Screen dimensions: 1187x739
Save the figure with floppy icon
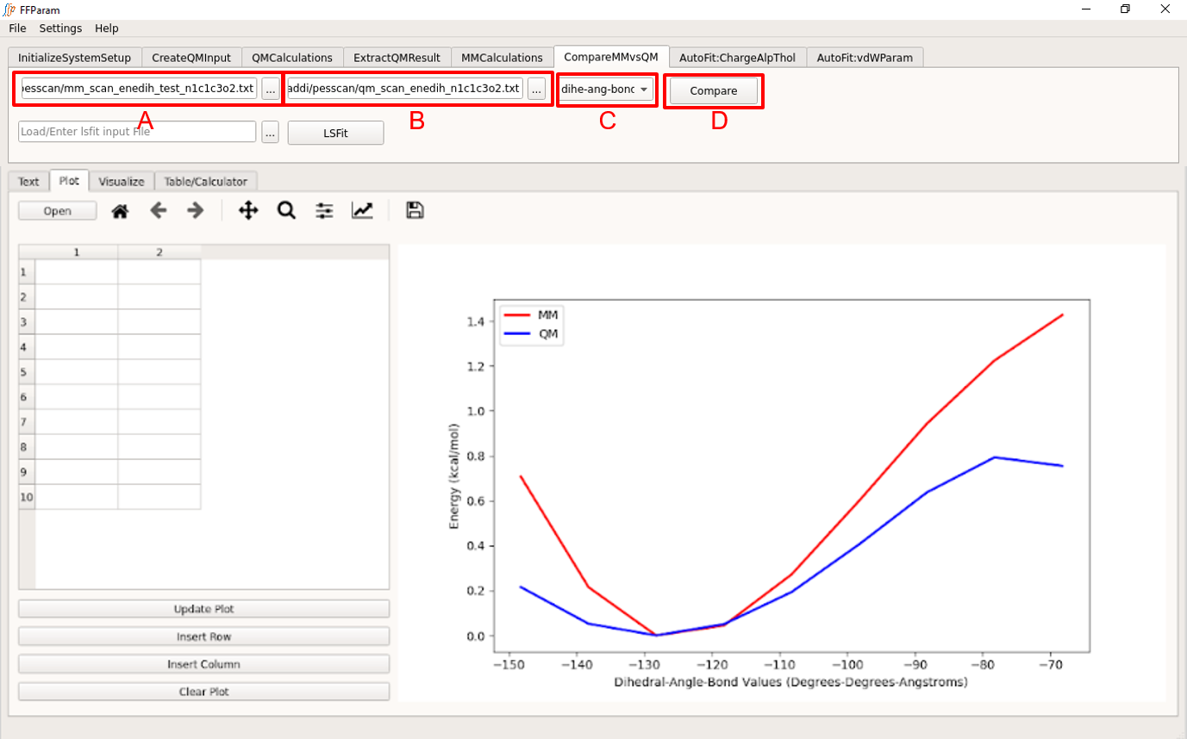tap(415, 210)
